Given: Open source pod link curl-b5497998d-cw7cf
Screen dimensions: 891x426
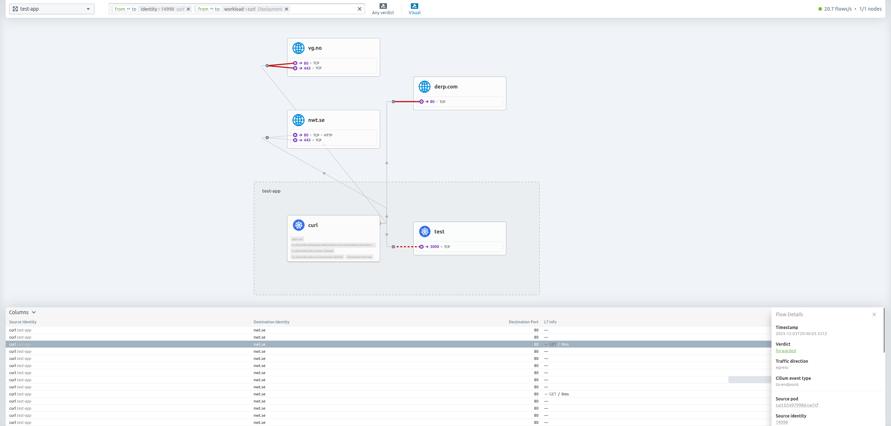Looking at the screenshot, I should 797,405.
